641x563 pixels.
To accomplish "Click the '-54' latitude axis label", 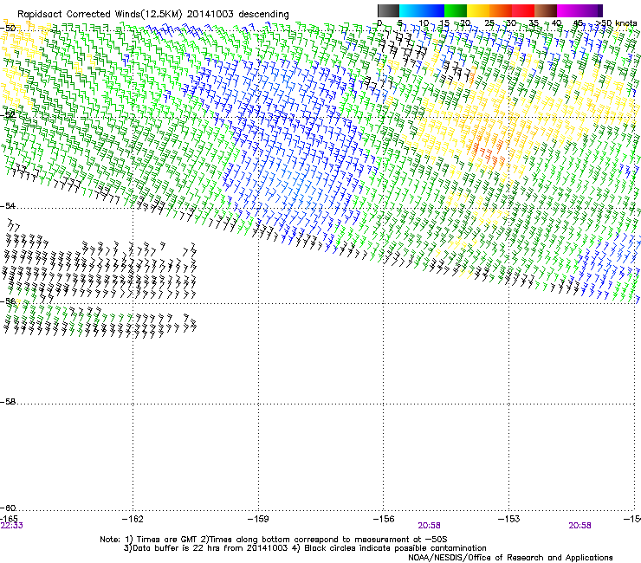I will (8, 205).
